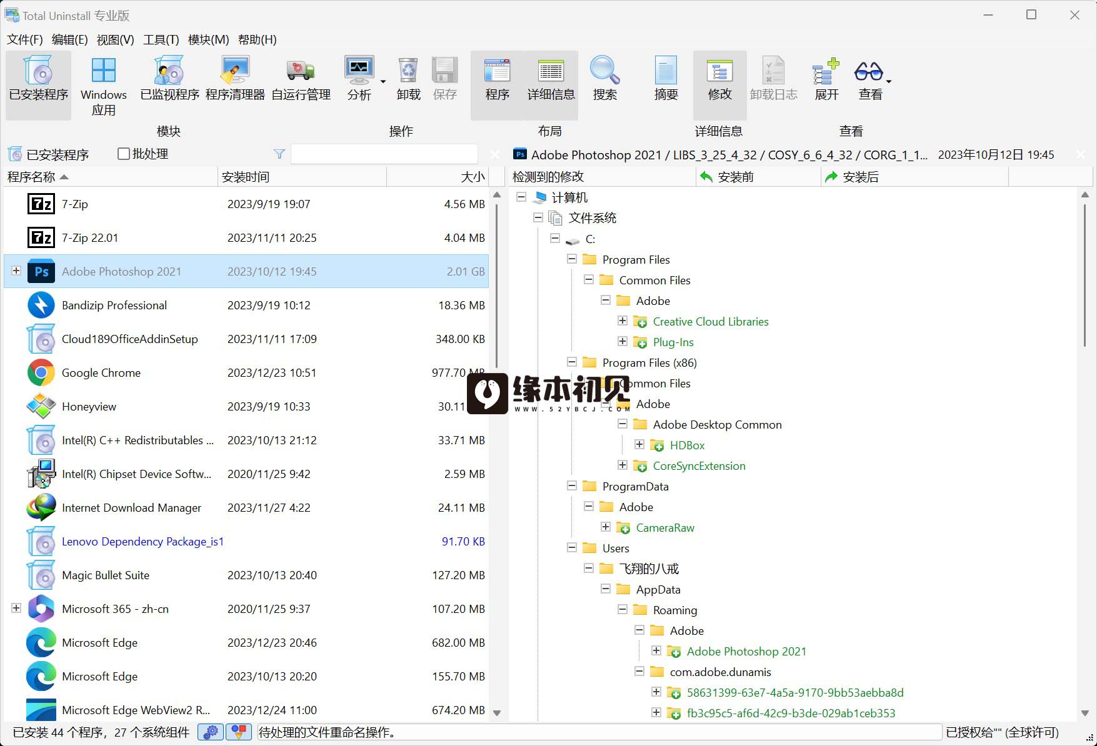Open the 模块(M) menu
Image resolution: width=1097 pixels, height=746 pixels.
[x=208, y=39]
